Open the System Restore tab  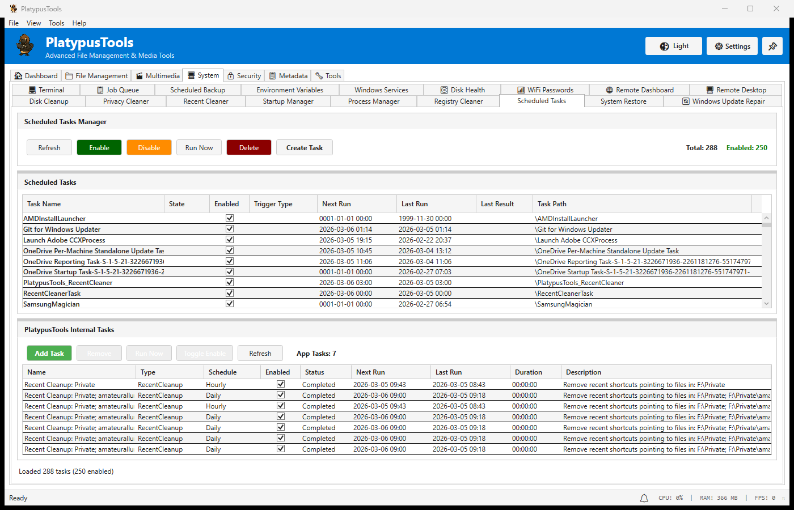point(623,101)
